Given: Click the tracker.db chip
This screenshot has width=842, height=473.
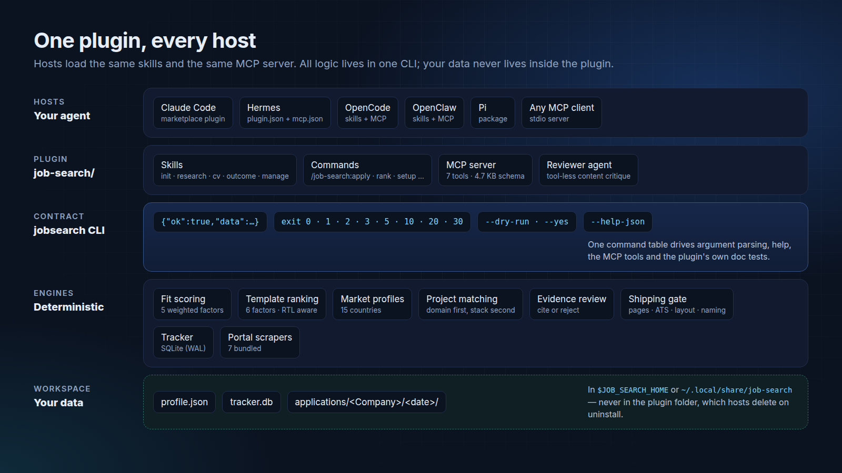Looking at the screenshot, I should pyautogui.click(x=252, y=402).
